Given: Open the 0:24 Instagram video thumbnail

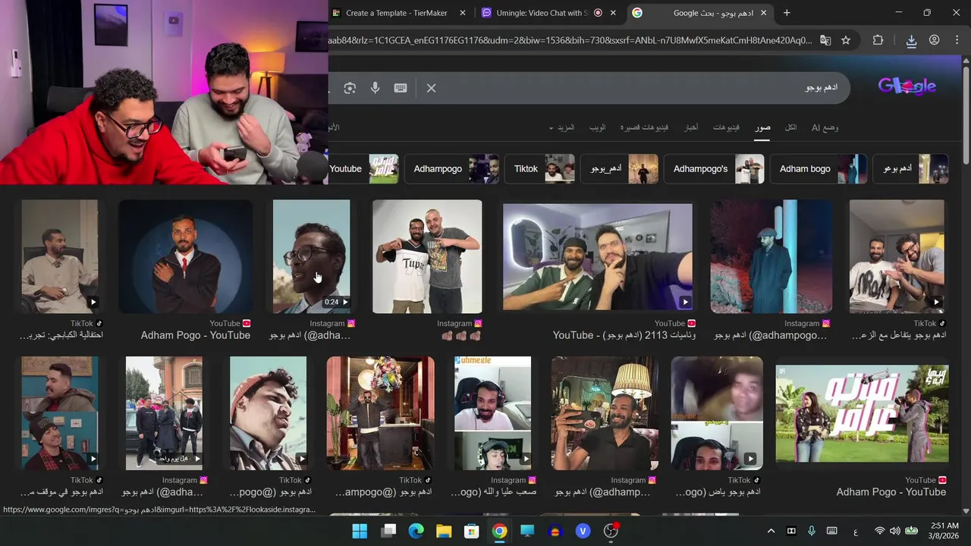Looking at the screenshot, I should click(x=311, y=256).
